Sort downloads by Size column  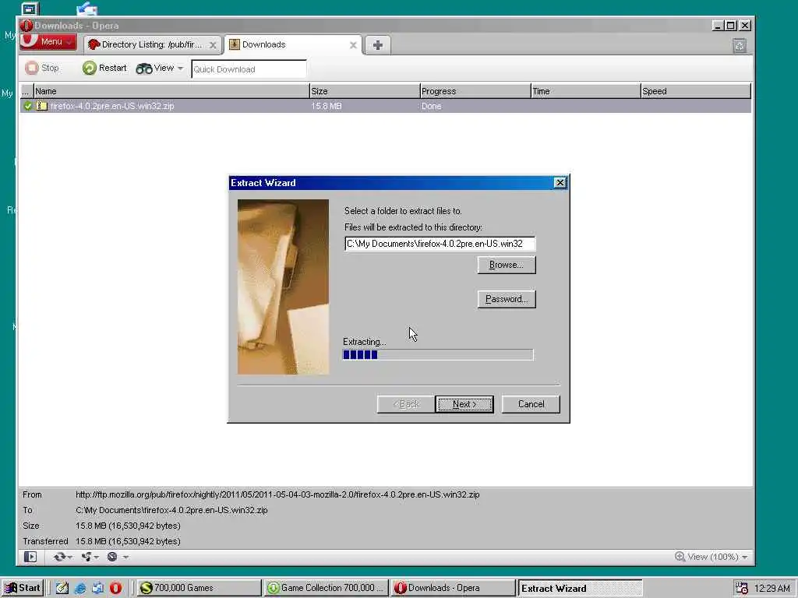point(365,92)
